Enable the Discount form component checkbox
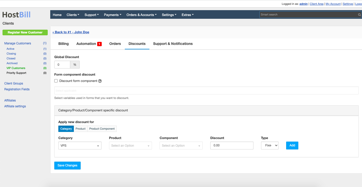 [56, 81]
